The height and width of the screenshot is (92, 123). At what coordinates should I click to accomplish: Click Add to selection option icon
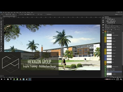pyautogui.click(x=7, y=14)
